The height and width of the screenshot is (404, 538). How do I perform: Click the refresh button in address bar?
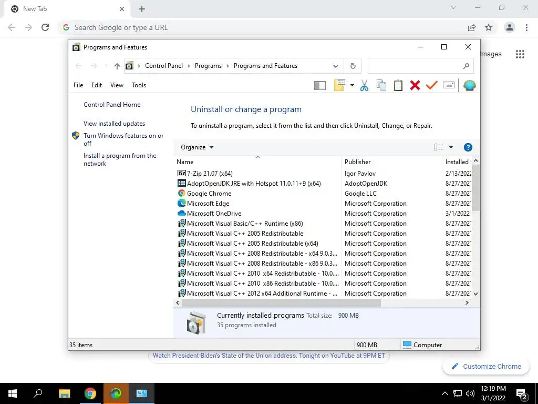coord(353,66)
